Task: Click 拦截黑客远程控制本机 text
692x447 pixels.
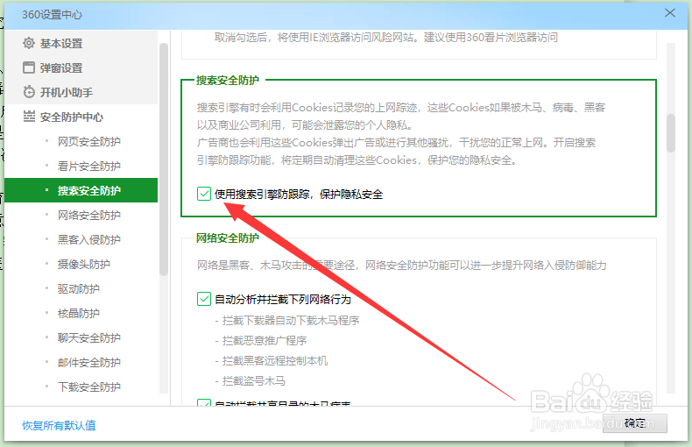Action: (x=275, y=360)
